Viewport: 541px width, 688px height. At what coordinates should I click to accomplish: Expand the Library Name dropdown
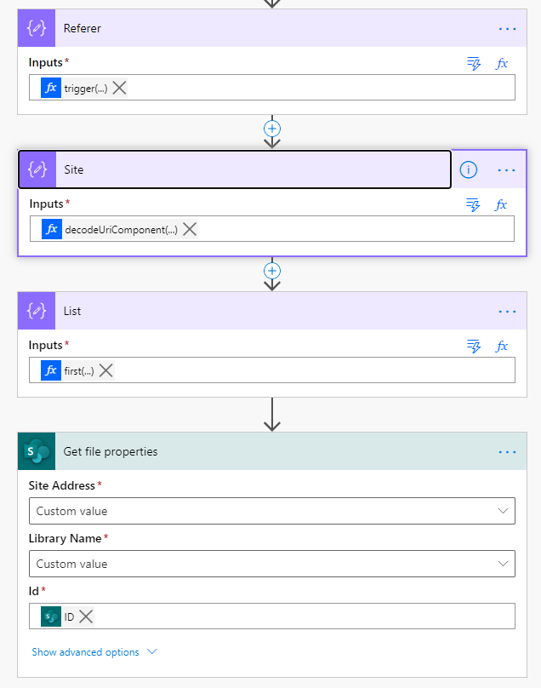[x=505, y=564]
